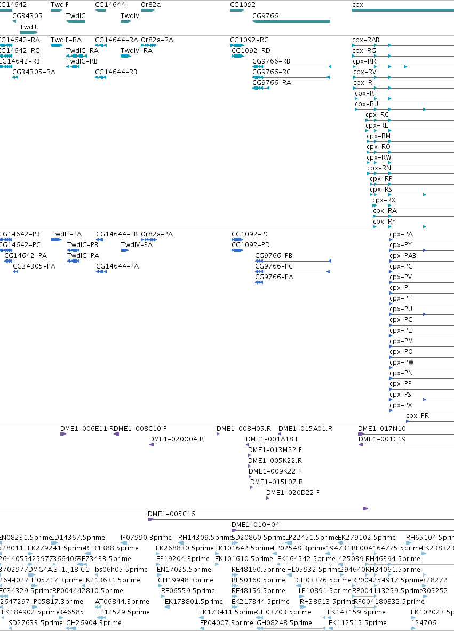Image resolution: width=454 pixels, height=631 pixels.
Task: Click BAC end label DME1-013M22.F
Action: pyautogui.click(x=275, y=450)
